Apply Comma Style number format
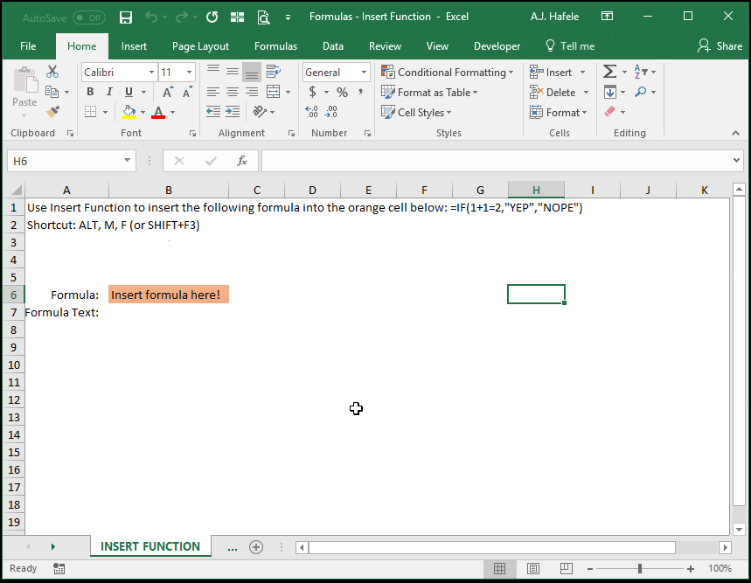Image resolution: width=751 pixels, height=583 pixels. click(x=360, y=92)
